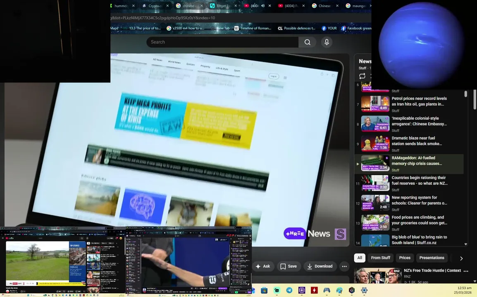Viewport: 477px width, 297px height.
Task: Open the paint palette app in taskbar
Action: (x=339, y=291)
